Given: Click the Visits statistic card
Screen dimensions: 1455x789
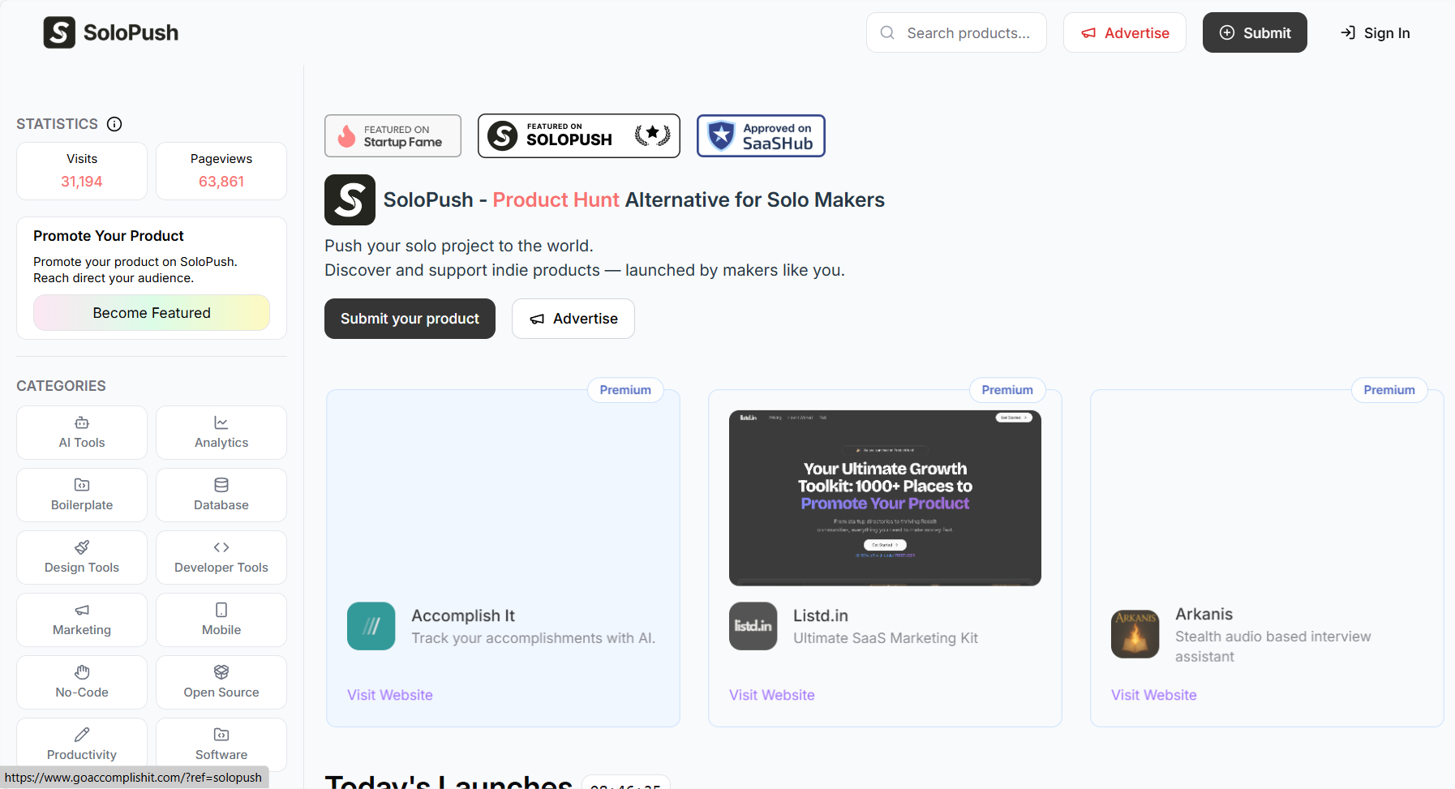Looking at the screenshot, I should point(82,171).
